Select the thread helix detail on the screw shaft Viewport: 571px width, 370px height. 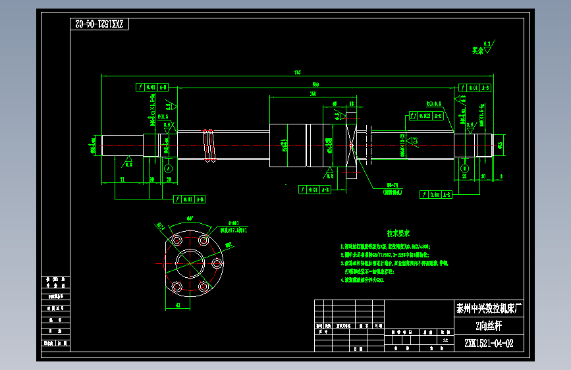tap(209, 145)
